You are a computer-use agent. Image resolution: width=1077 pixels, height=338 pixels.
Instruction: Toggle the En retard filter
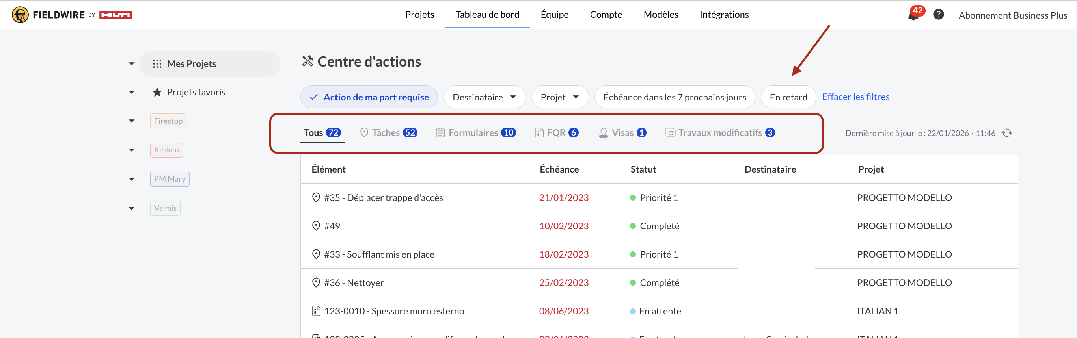click(x=788, y=97)
